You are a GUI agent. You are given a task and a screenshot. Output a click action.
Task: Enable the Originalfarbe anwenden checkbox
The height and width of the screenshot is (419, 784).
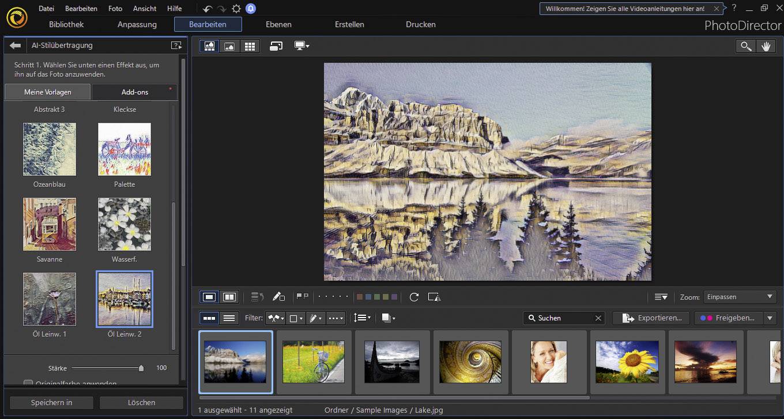28,383
